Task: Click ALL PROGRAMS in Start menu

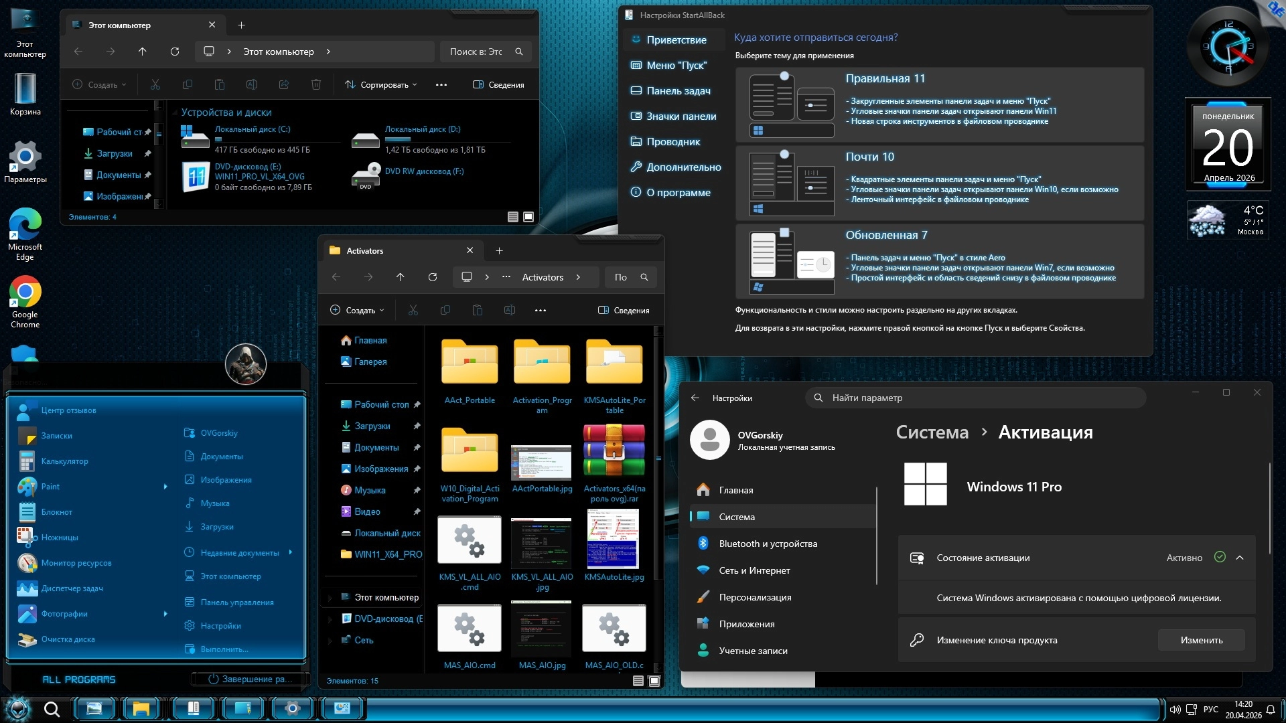Action: (79, 679)
